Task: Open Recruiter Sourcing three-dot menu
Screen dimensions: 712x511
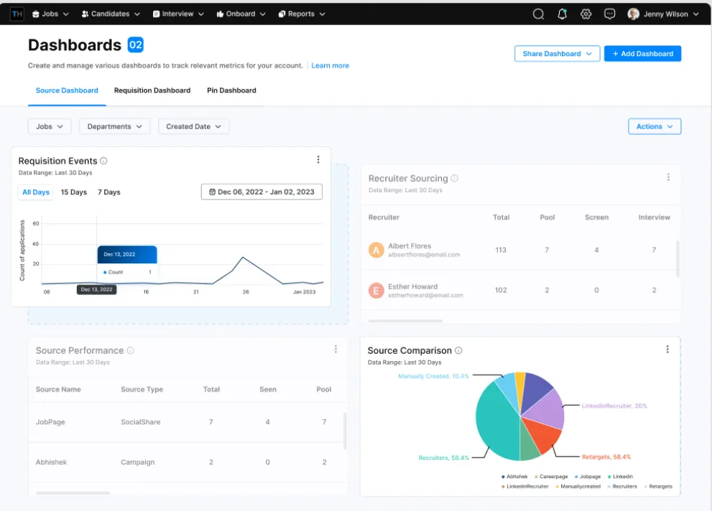Action: (x=668, y=177)
